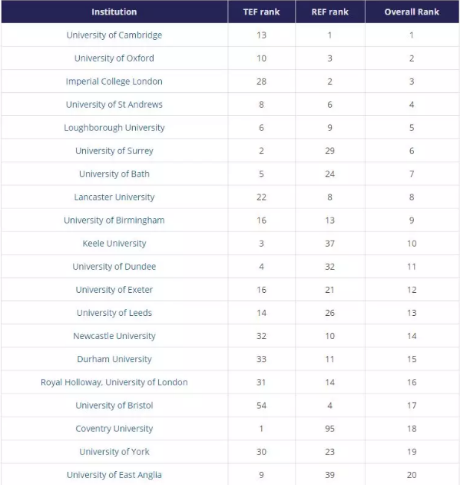The width and height of the screenshot is (460, 485).
Task: Open the University of East Anglia link
Action: [x=114, y=475]
